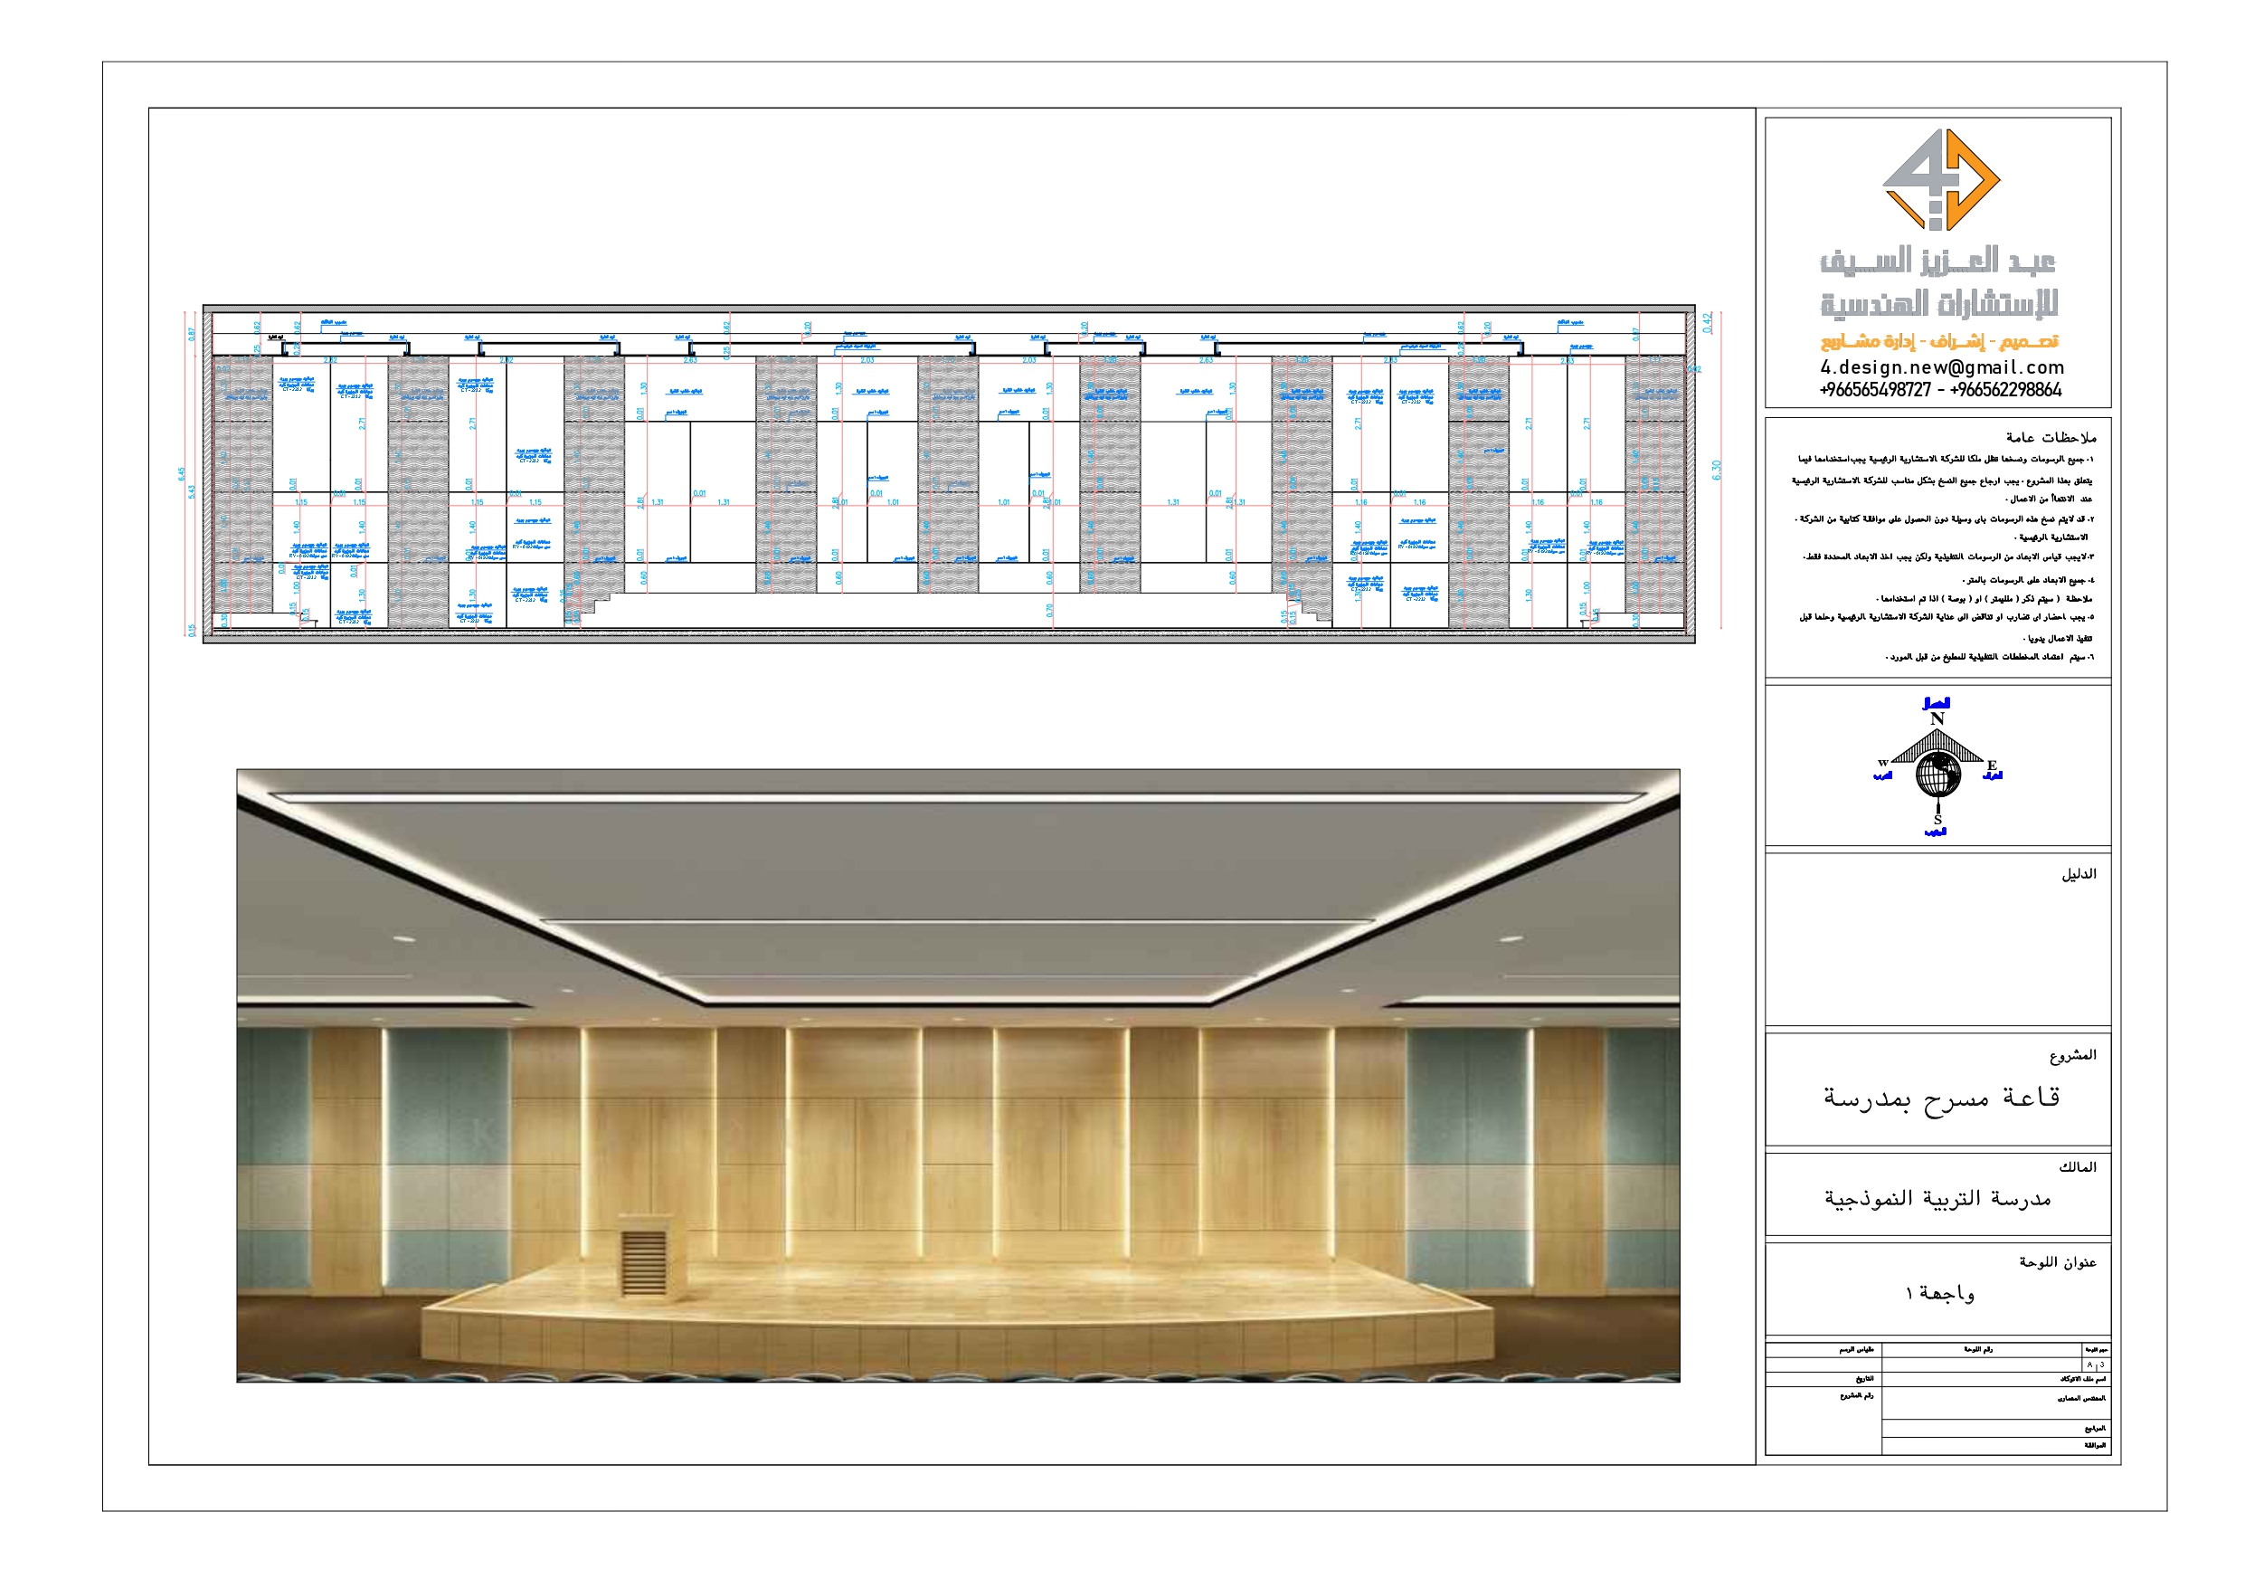Click the الدليل label
The width and height of the screenshot is (2245, 1588).
[2079, 874]
